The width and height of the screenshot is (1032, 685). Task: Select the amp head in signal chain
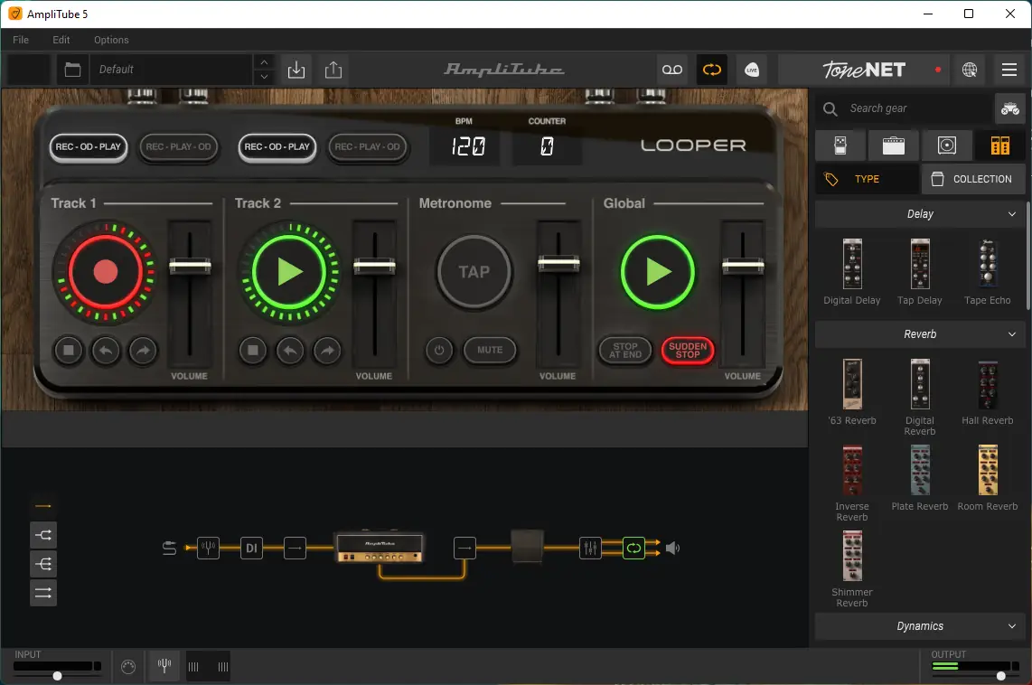click(380, 548)
